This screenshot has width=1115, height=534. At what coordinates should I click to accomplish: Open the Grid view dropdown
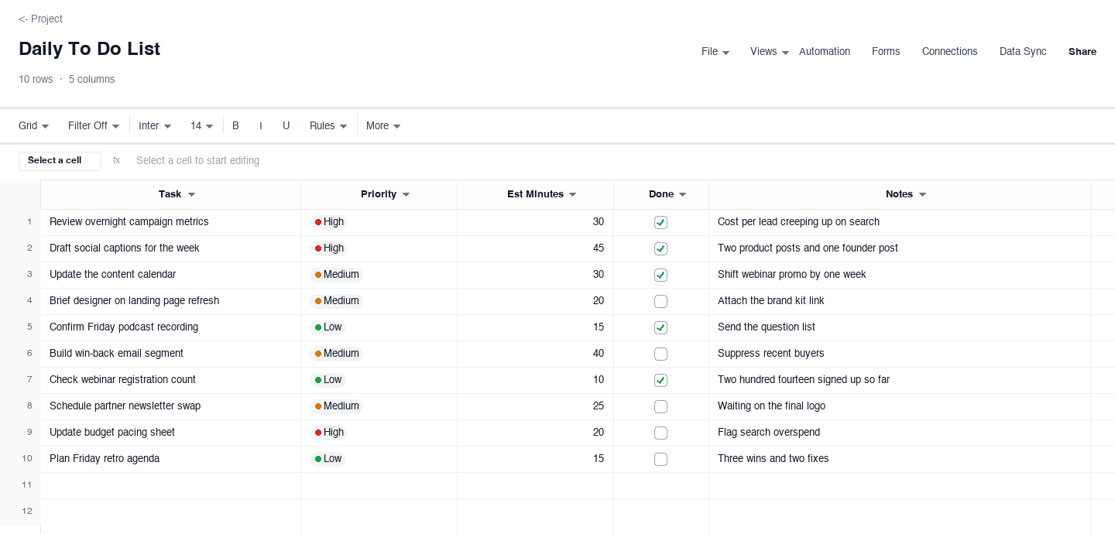pyautogui.click(x=33, y=125)
